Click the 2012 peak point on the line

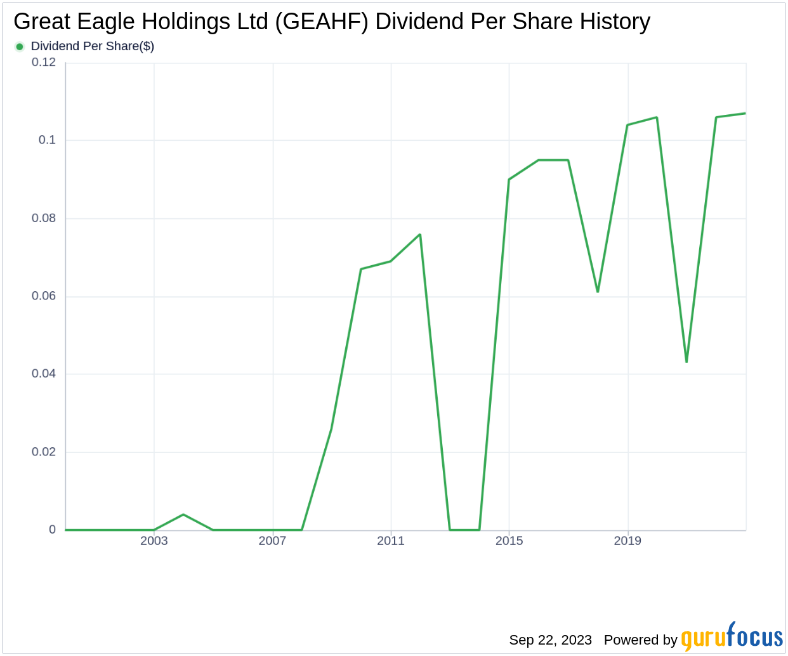420,235
